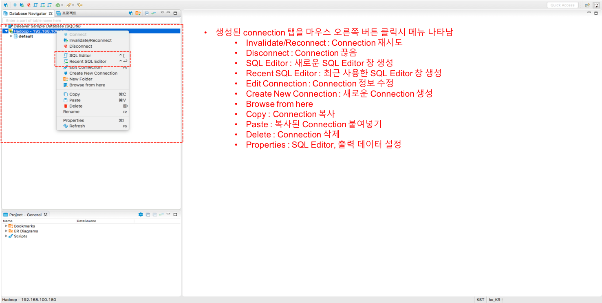This screenshot has width=602, height=303.
Task: Click New SQL Editor icon with plus
Action: [49, 5]
